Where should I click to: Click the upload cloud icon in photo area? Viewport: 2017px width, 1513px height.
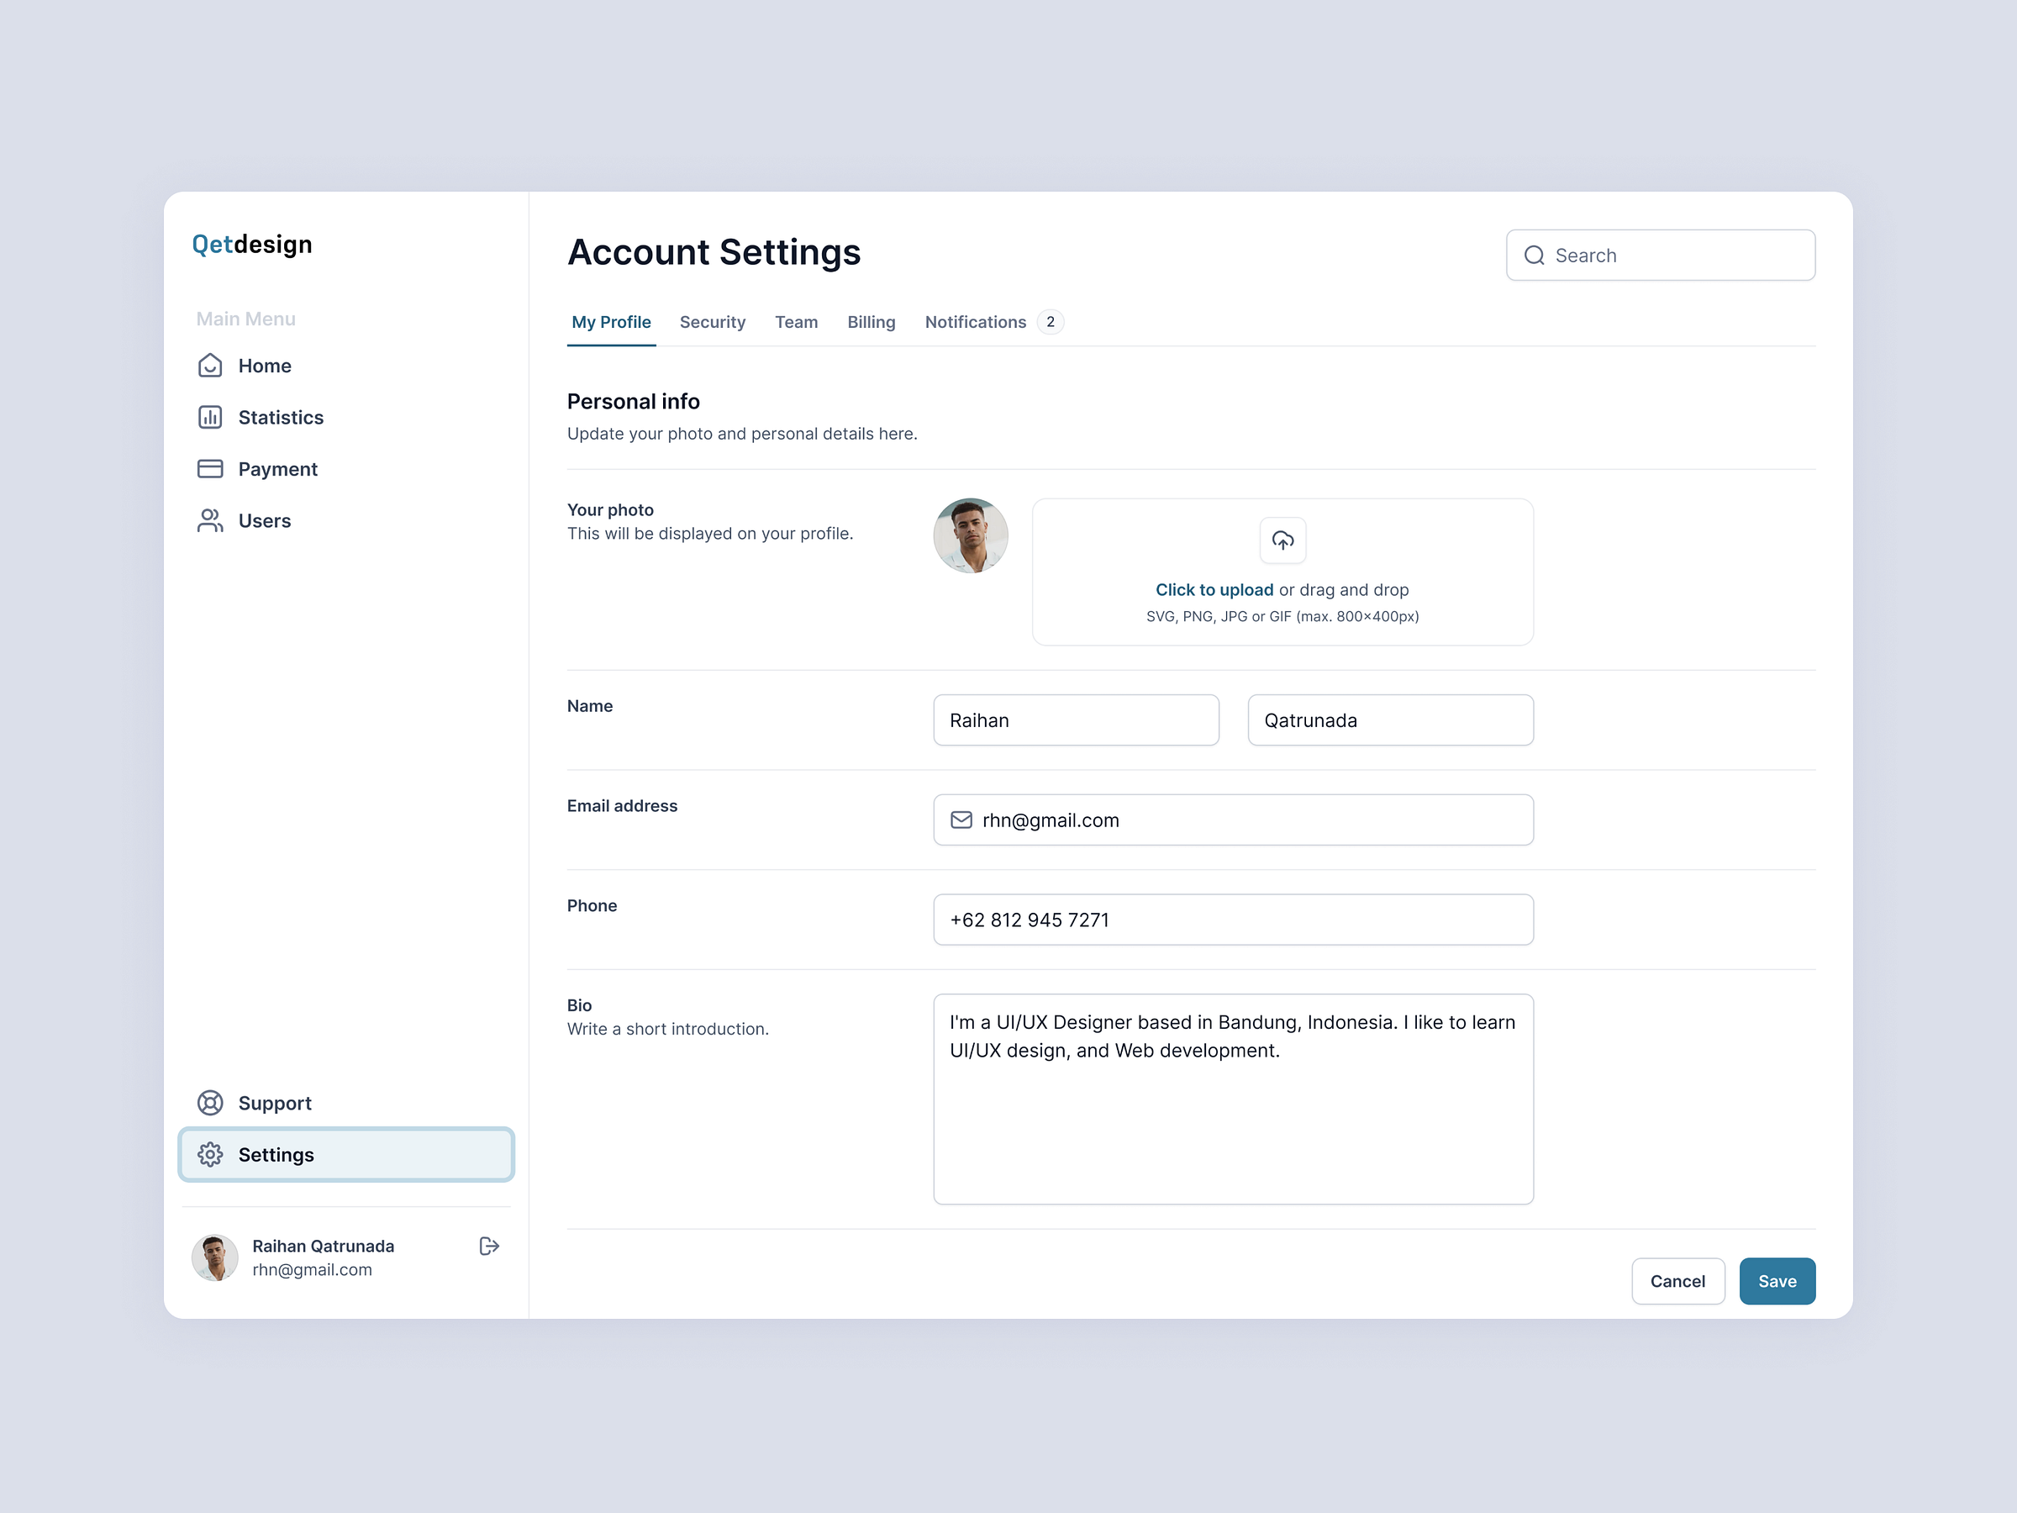pyautogui.click(x=1282, y=540)
